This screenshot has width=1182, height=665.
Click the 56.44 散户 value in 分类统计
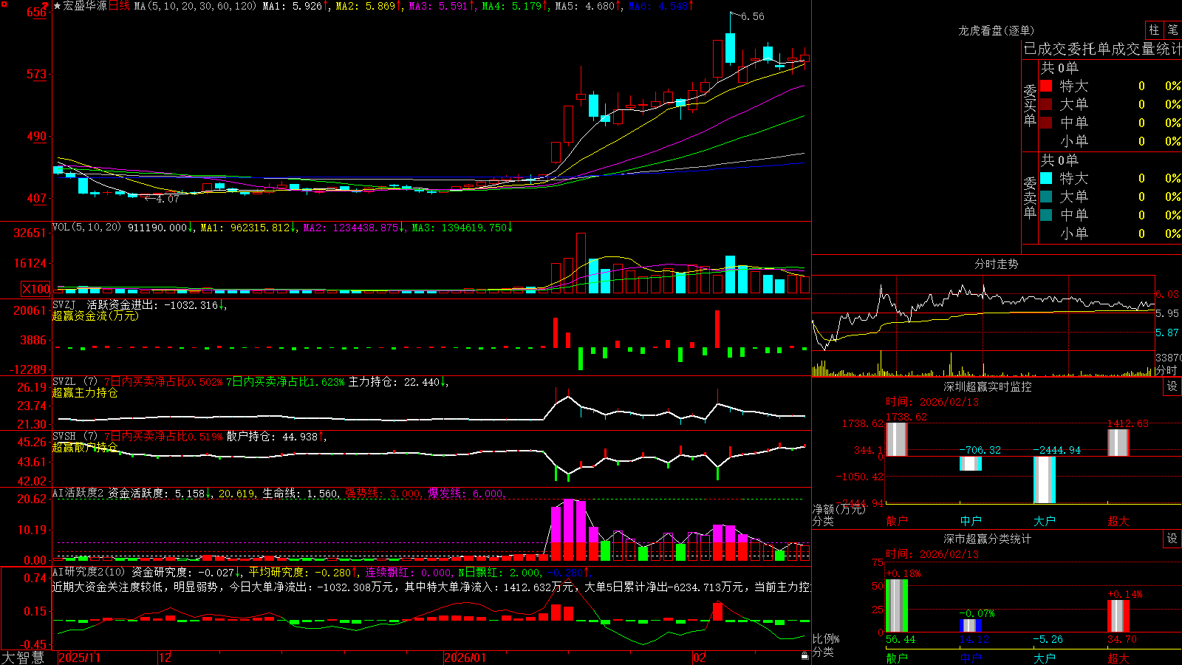tap(901, 639)
